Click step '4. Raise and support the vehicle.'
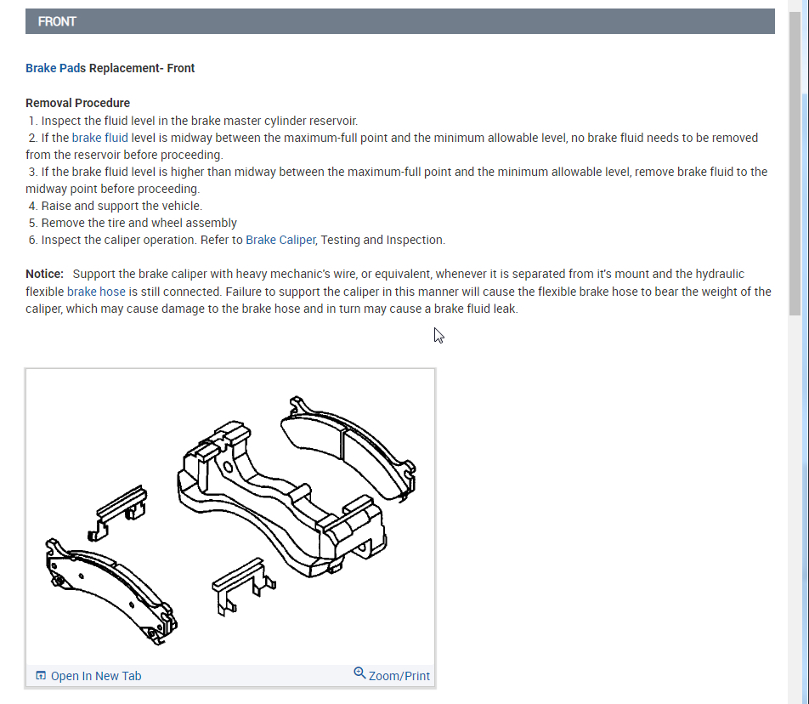 115,206
